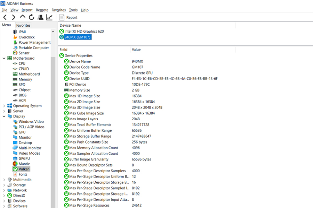Click the Value column header

click(183, 50)
